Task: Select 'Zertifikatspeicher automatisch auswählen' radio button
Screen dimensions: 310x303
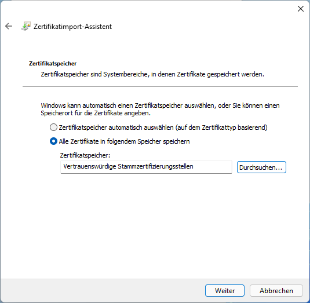Action: [x=53, y=127]
